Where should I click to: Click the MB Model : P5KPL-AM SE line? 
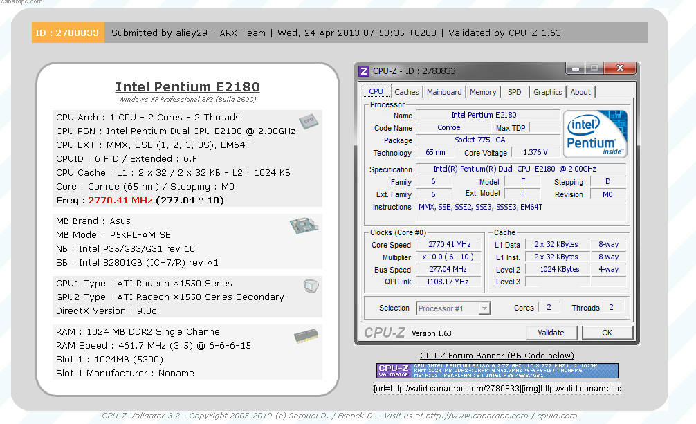(113, 235)
